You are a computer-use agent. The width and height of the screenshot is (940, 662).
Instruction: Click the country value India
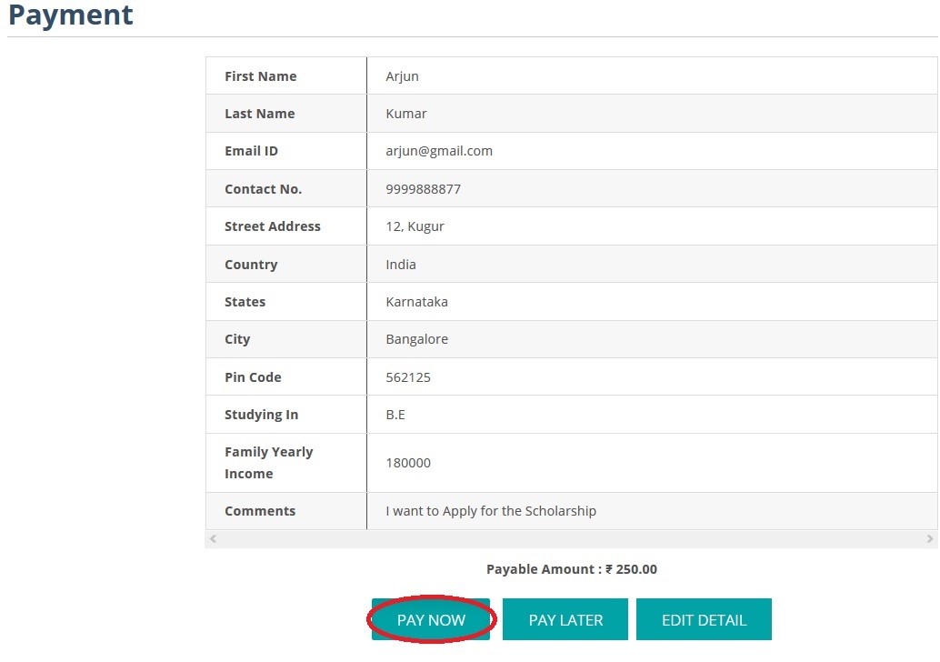click(401, 265)
